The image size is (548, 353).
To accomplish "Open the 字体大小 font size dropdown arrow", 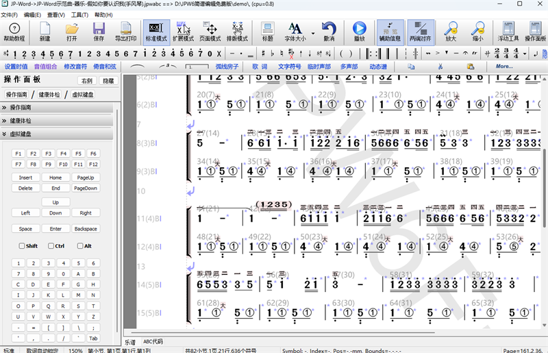I will 313,32.
